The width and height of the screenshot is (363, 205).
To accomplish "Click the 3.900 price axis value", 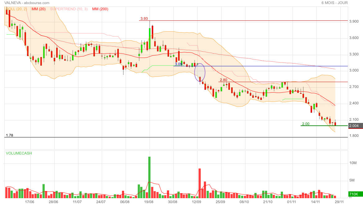I will [354, 21].
